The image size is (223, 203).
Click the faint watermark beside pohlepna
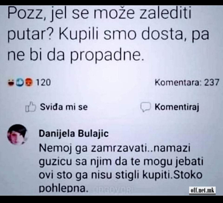coord(113,190)
